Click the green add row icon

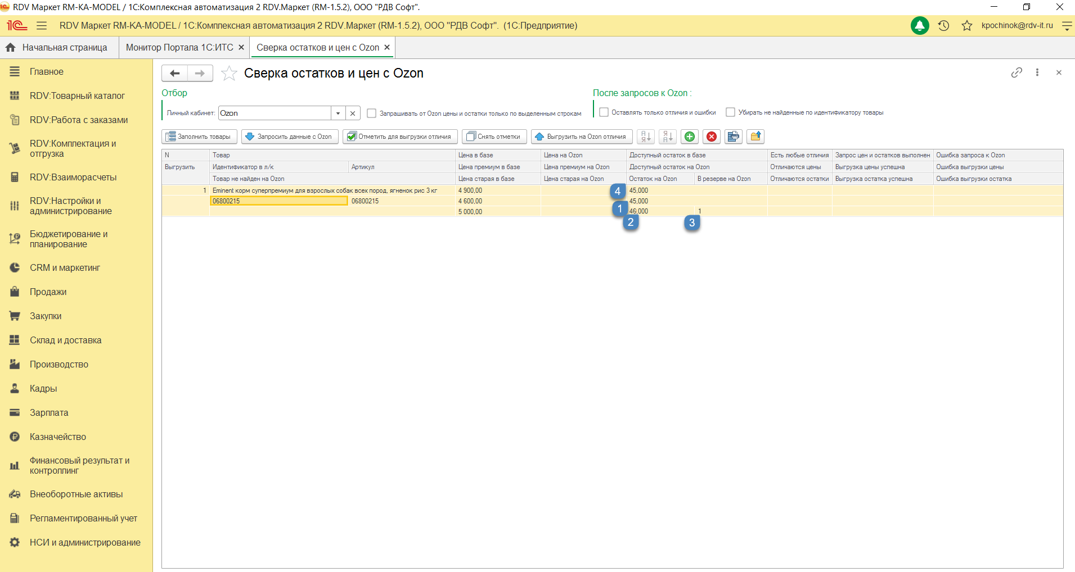pos(690,137)
